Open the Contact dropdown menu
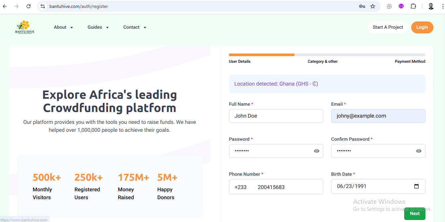445x222 pixels. coord(135,27)
